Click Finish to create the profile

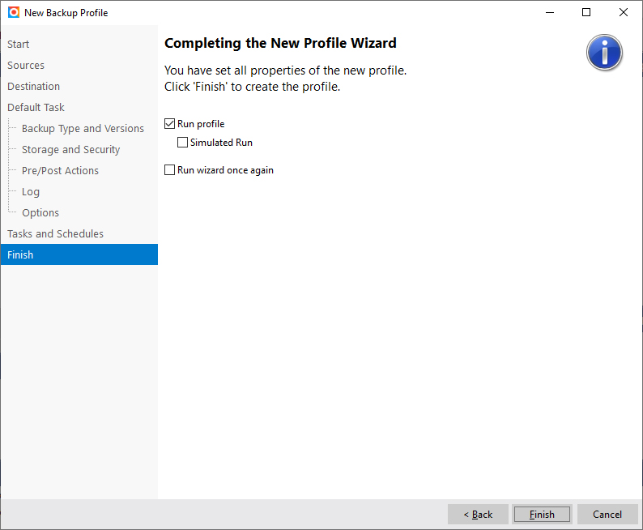coord(542,515)
